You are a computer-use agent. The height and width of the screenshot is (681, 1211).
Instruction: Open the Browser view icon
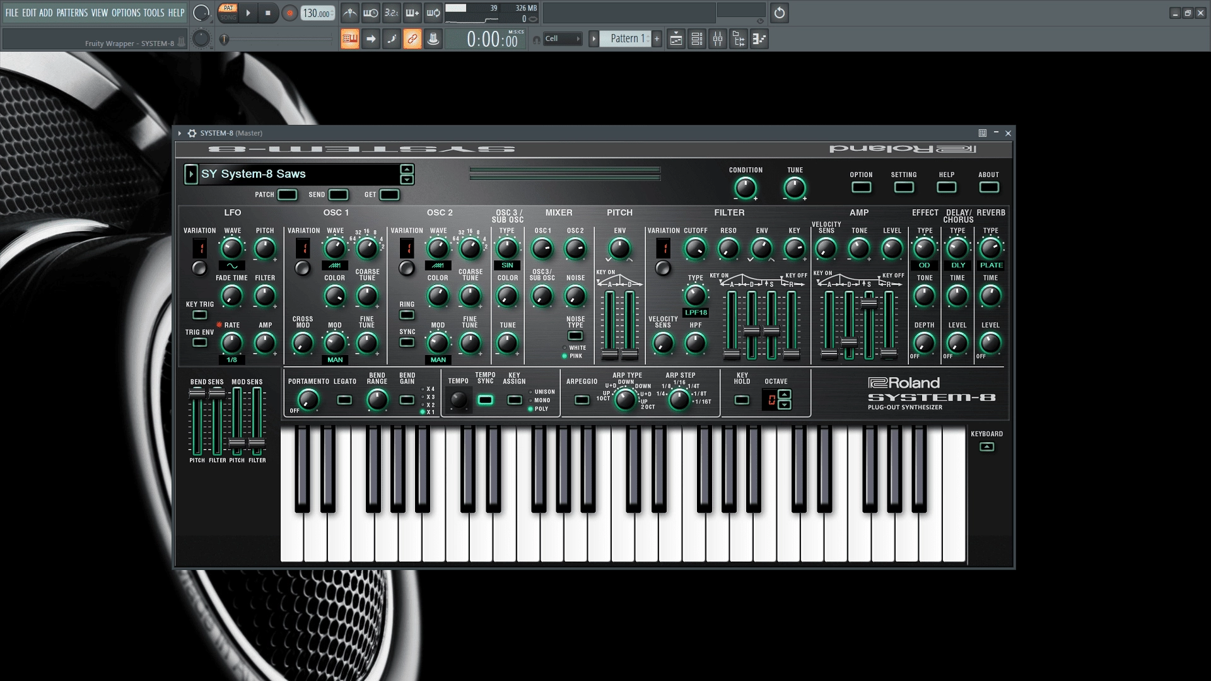(739, 39)
